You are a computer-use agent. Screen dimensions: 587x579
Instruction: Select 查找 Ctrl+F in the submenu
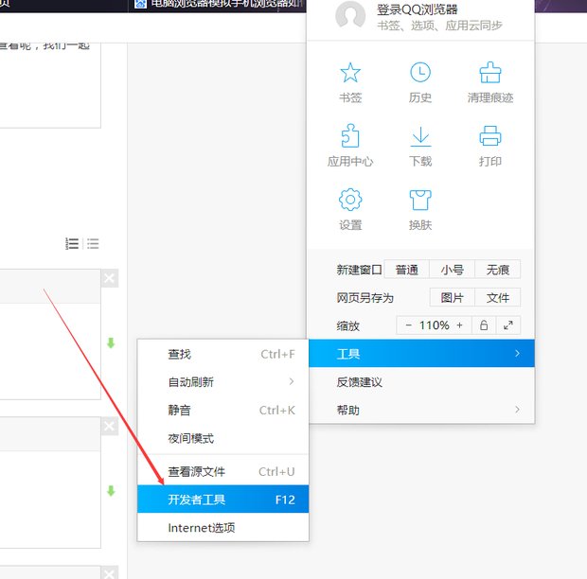(x=223, y=354)
